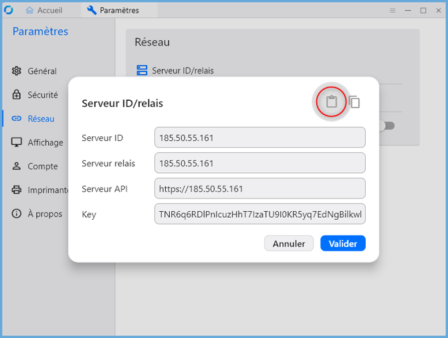Click the Imprimante printer icon
Viewport: 448px width, 338px height.
click(17, 190)
